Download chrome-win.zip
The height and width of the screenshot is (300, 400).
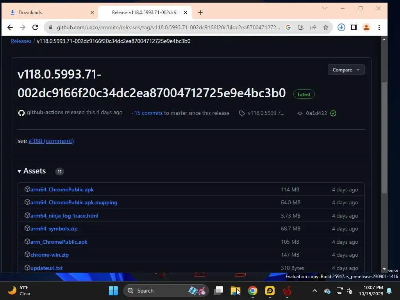pos(49,255)
